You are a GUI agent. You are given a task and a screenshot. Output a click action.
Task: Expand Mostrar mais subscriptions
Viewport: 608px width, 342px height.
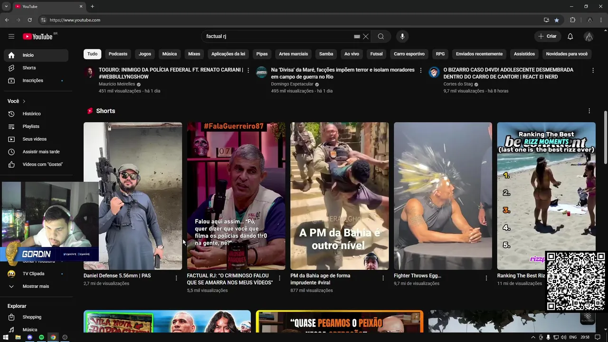(36, 286)
